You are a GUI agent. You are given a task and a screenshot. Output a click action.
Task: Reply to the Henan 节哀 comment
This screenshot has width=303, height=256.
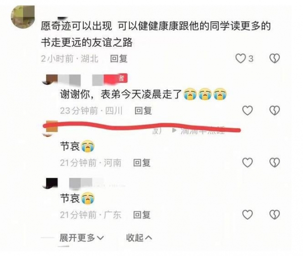click(x=142, y=163)
